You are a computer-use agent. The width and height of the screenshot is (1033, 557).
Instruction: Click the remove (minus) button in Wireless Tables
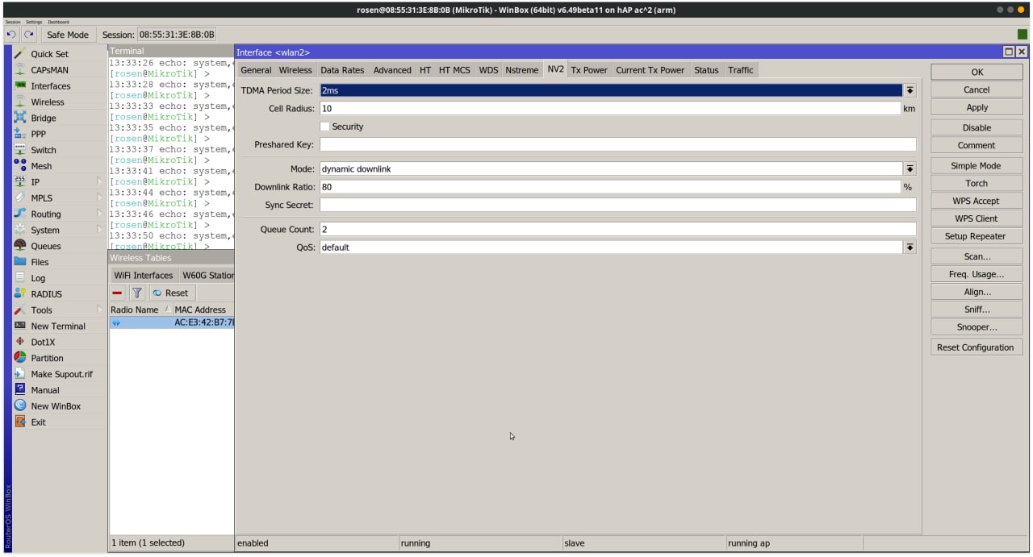(118, 293)
